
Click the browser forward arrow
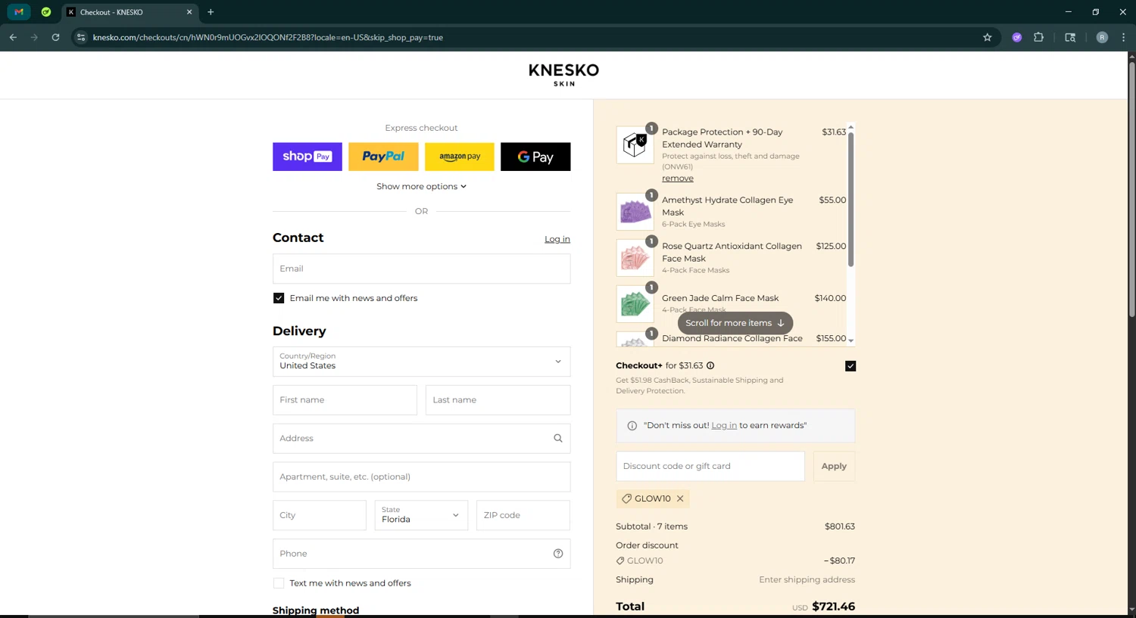[x=34, y=37]
